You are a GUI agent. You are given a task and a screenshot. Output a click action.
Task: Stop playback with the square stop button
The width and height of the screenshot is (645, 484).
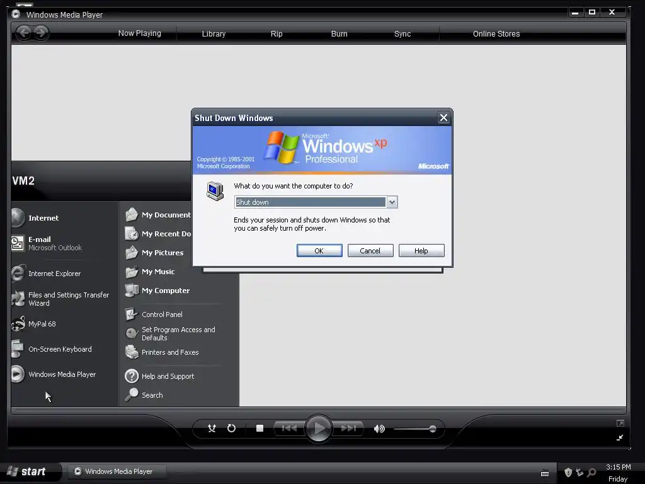click(x=260, y=429)
